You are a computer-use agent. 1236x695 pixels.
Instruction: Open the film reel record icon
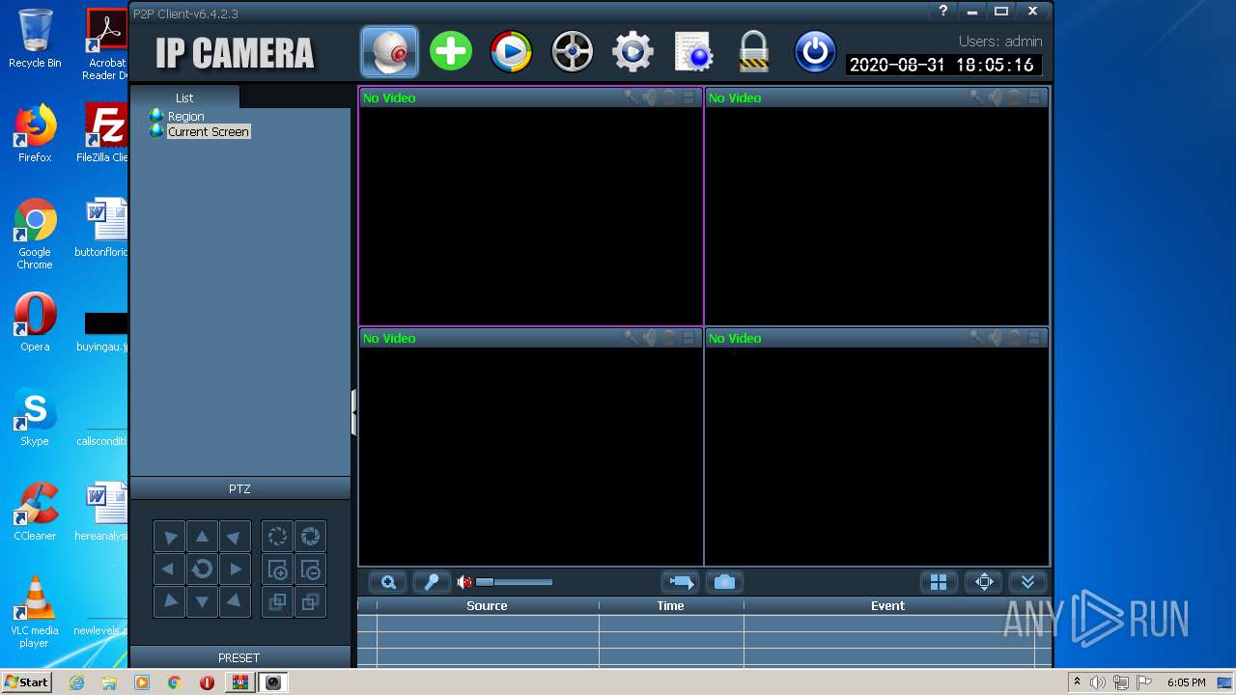572,51
